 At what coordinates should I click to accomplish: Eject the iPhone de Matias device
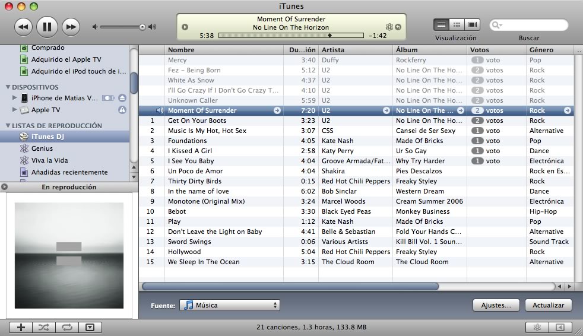pos(122,98)
